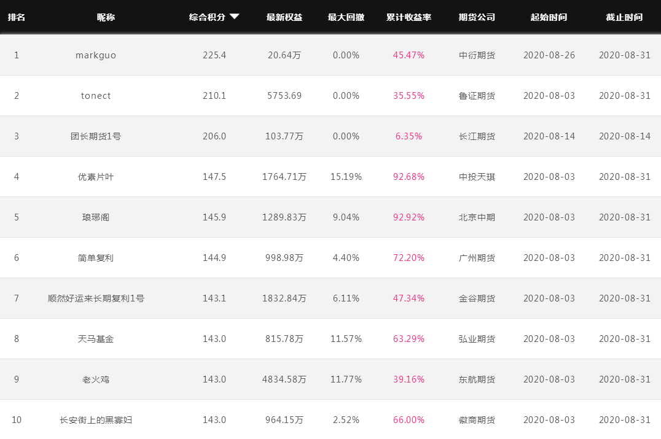The width and height of the screenshot is (661, 439).
Task: Click the 昵称 column header
Action: point(106,17)
